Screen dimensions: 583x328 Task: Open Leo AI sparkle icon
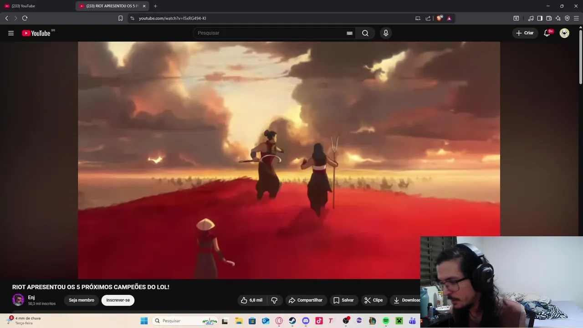coord(558,18)
